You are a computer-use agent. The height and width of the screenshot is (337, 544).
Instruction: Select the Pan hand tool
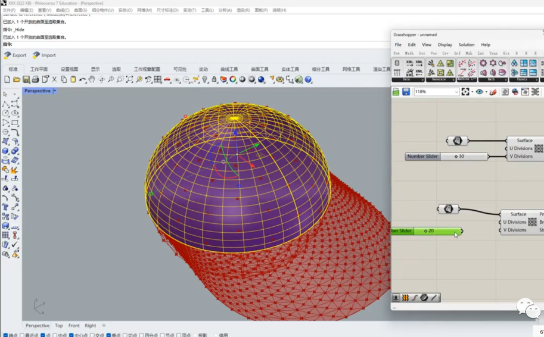[x=92, y=80]
